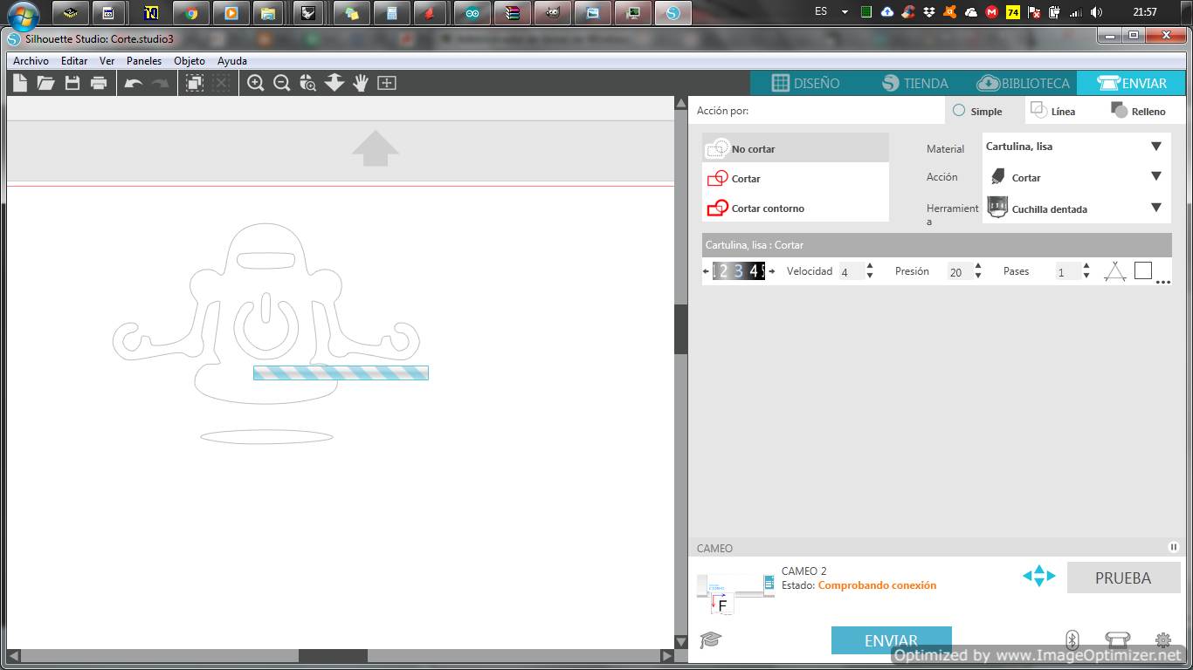This screenshot has height=670, width=1193.
Task: Increase Presión with the up arrow
Action: click(x=978, y=266)
